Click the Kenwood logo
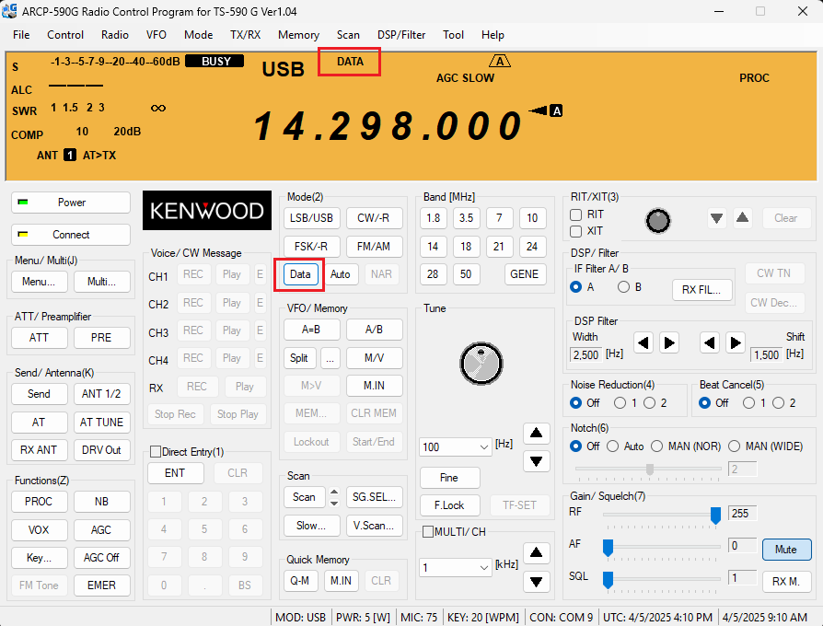The image size is (823, 626). (x=207, y=211)
